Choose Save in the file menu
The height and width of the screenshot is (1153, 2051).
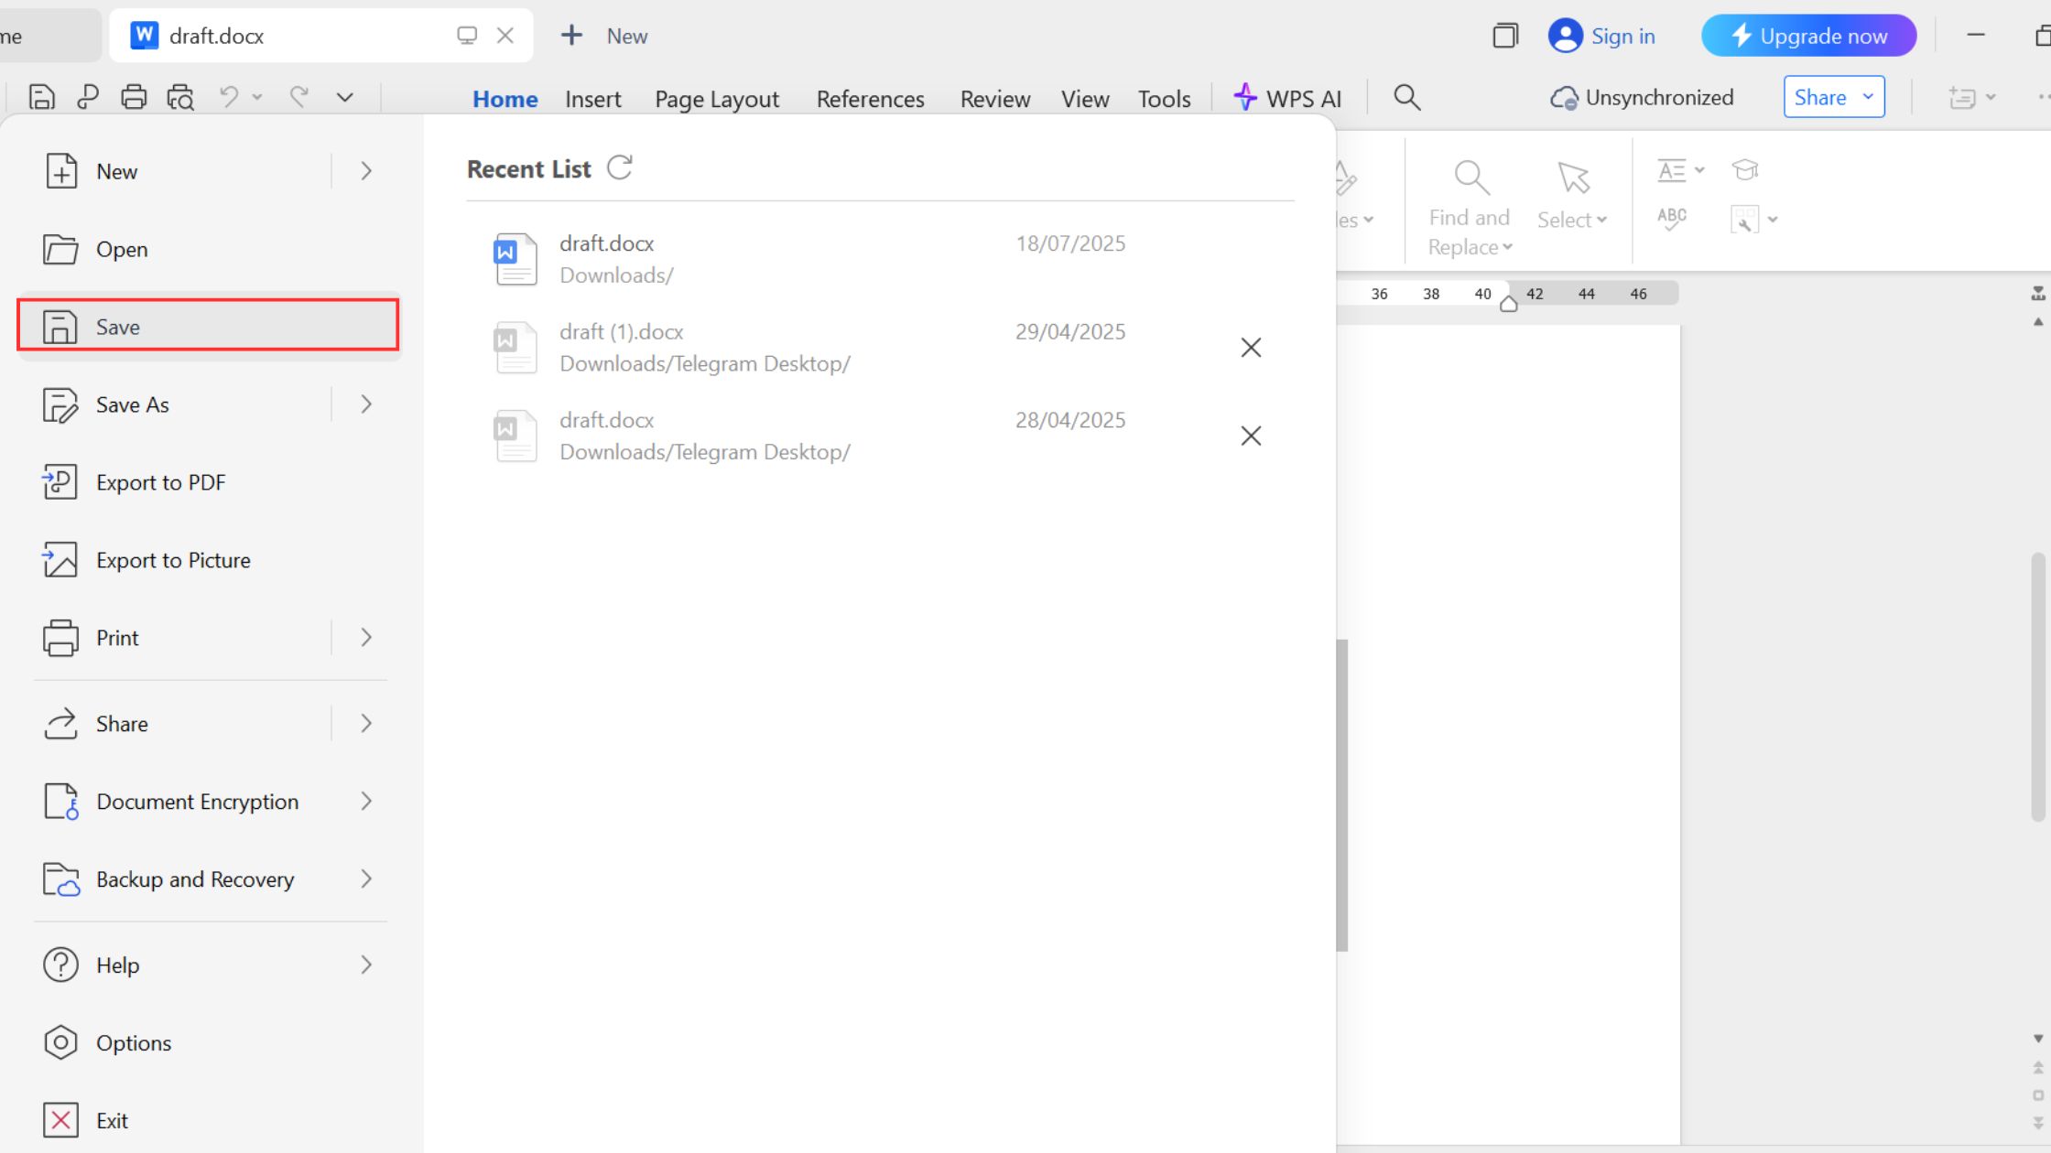point(209,327)
